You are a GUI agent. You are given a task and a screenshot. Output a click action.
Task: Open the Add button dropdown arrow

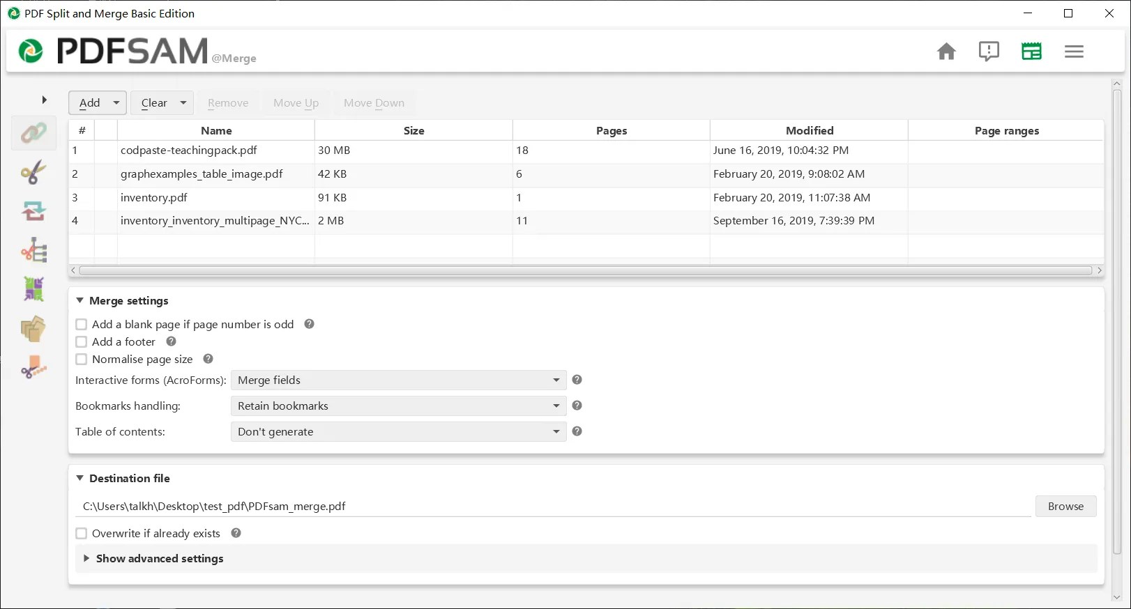click(116, 102)
